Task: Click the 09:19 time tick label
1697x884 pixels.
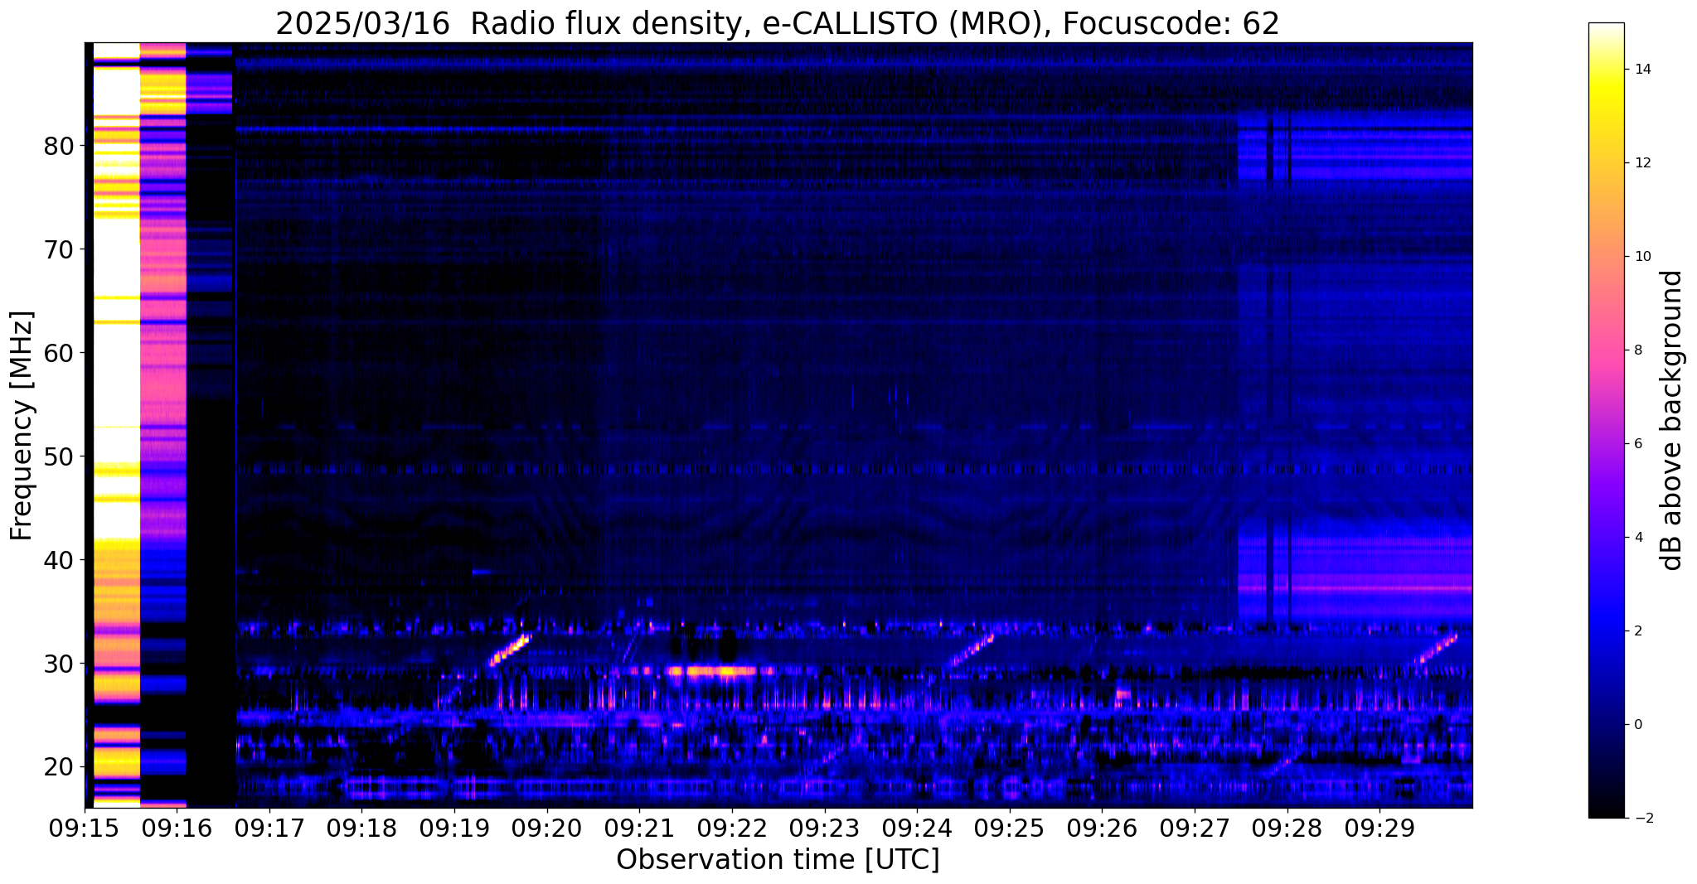Action: (x=454, y=828)
